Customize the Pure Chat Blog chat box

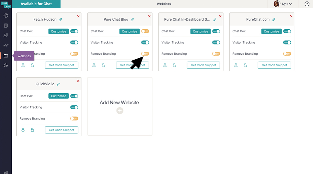[x=129, y=31]
